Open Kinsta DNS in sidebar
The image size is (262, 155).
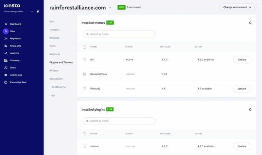coord(16,46)
